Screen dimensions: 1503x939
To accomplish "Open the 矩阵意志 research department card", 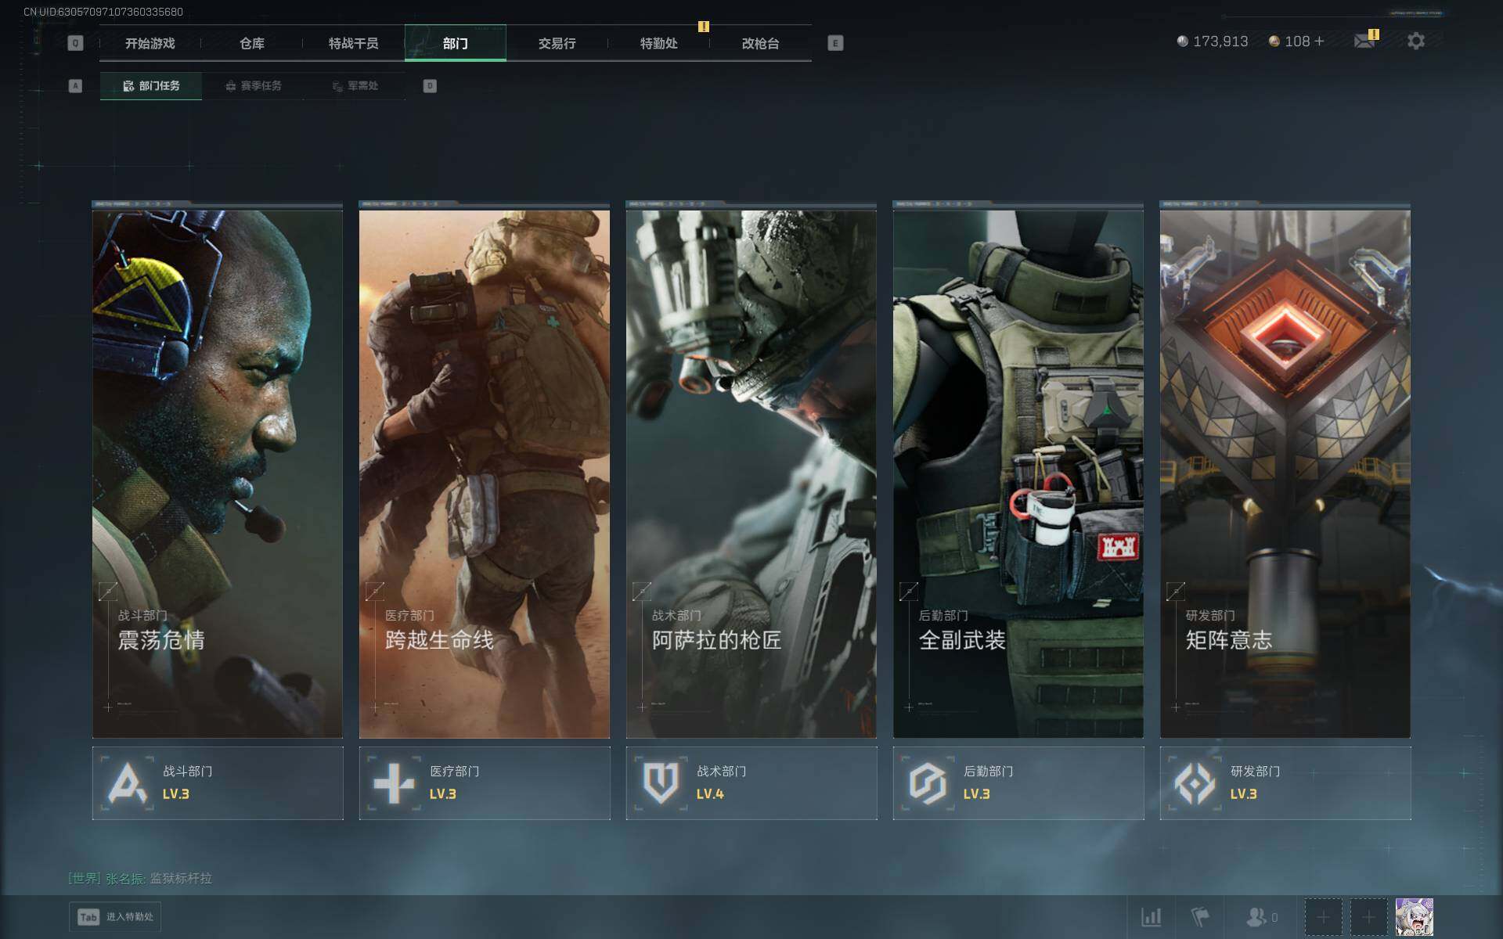I will (1285, 469).
